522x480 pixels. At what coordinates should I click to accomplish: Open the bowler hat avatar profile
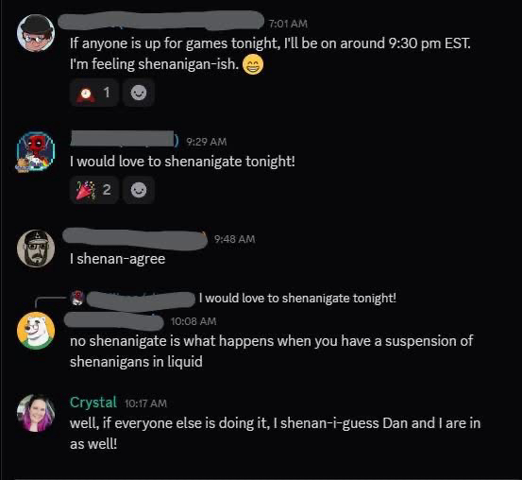pyautogui.click(x=36, y=33)
